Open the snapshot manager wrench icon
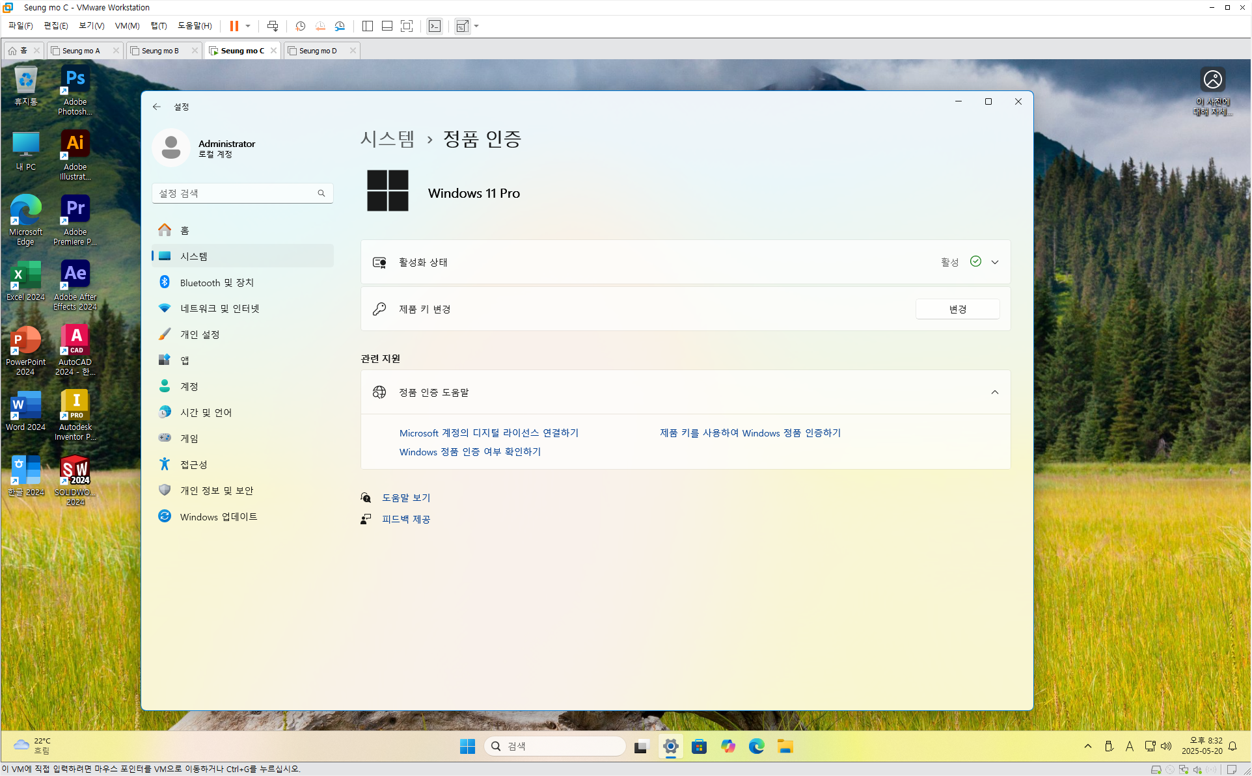The width and height of the screenshot is (1252, 776). [340, 26]
